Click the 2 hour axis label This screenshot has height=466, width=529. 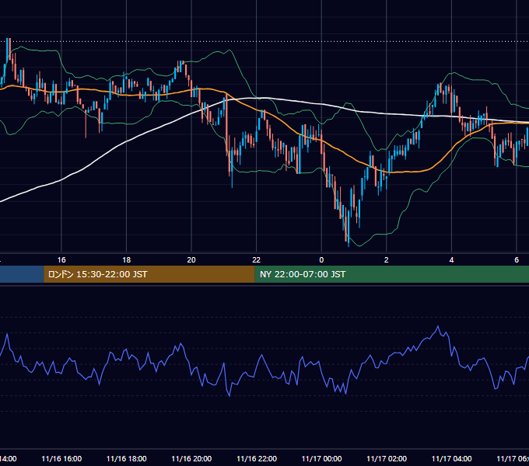(x=387, y=260)
